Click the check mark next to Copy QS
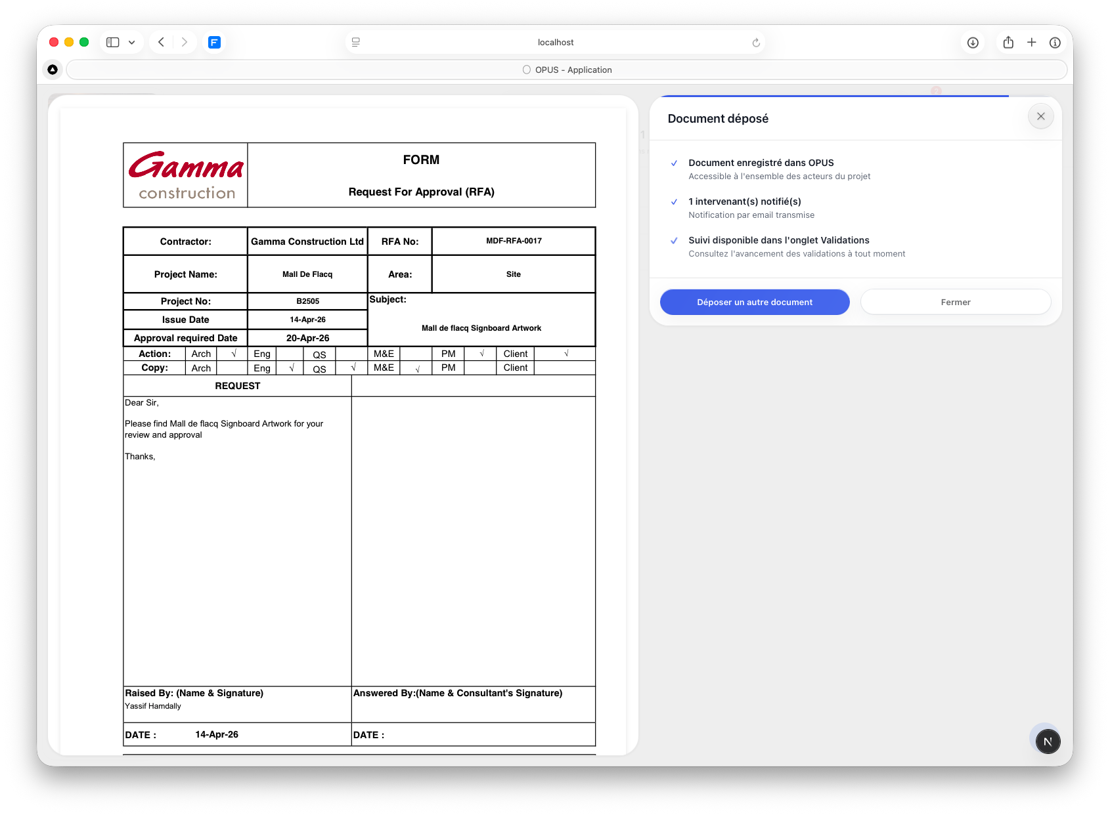 click(x=353, y=367)
